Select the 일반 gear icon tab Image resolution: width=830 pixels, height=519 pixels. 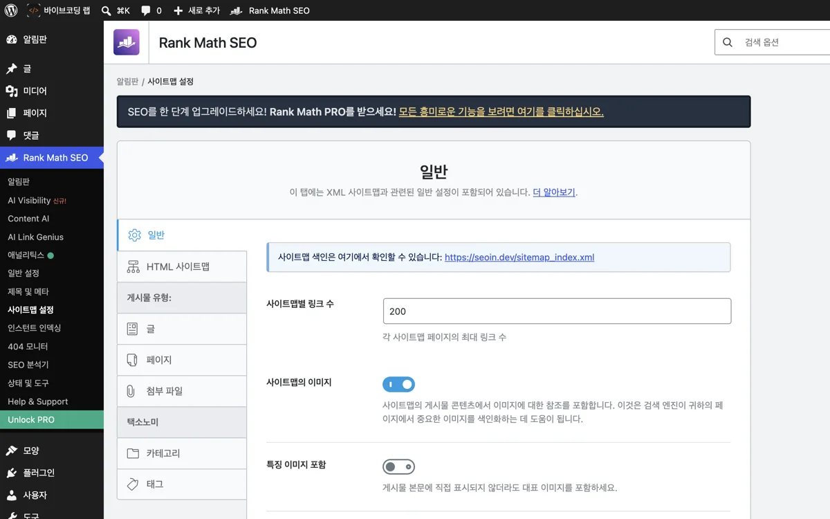tap(135, 235)
